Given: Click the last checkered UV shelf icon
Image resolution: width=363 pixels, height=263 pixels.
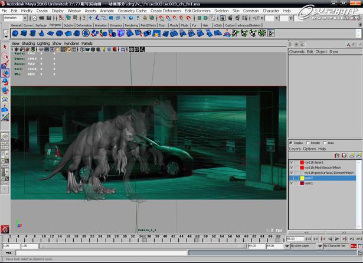Looking at the screenshot, I should (x=271, y=33).
